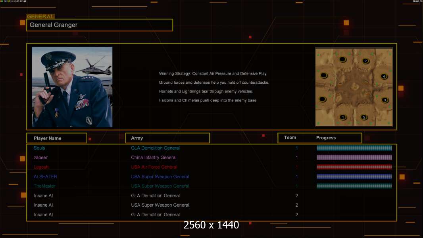Click TheMaster's USA Super Weapon General army
The image size is (423, 238).
click(x=160, y=186)
